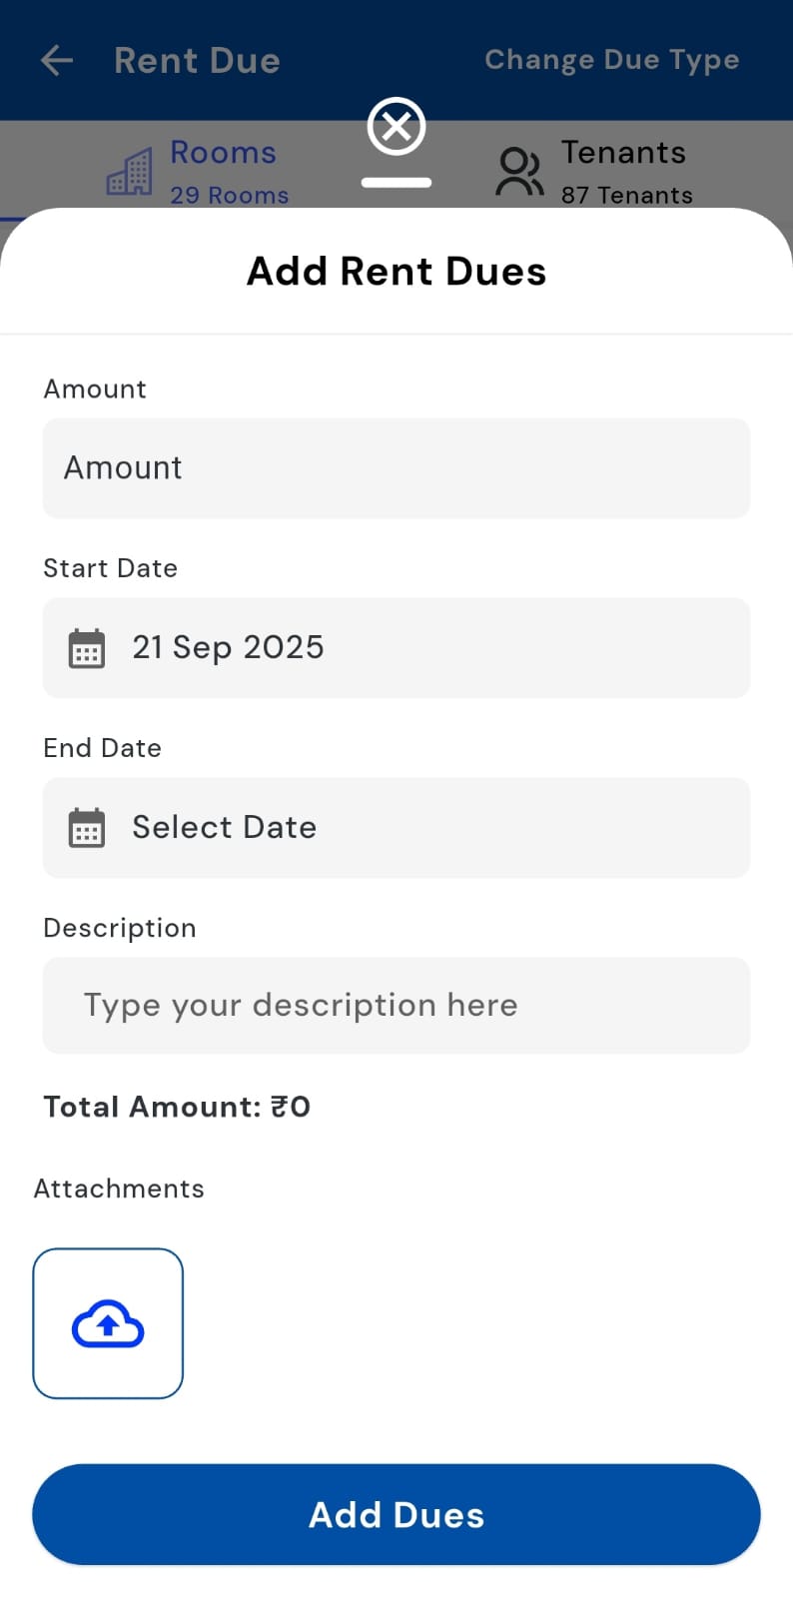793x1598 pixels.
Task: Tap the Total Amount ₹0 text
Action: tap(177, 1107)
